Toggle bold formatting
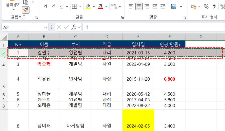 pos(45,6)
